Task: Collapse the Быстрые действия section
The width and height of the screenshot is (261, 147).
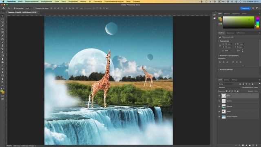Action: click(x=219, y=70)
